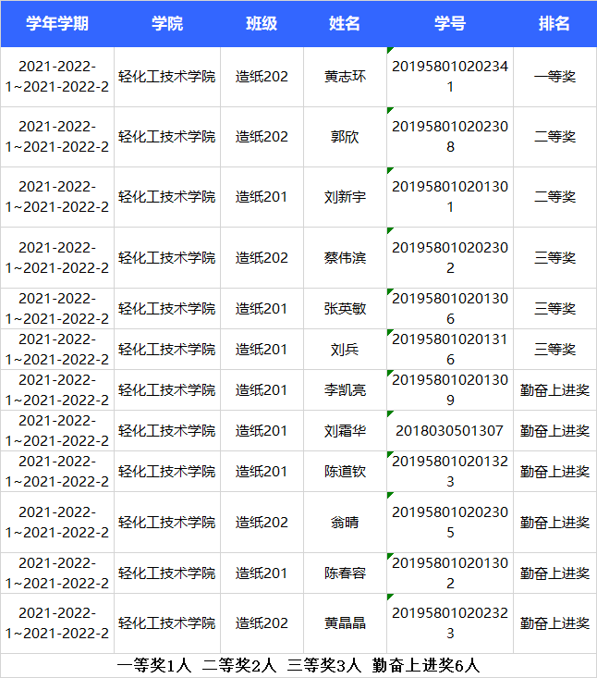Screen dimensions: 597x678
Task: Click the green corner marker in 刘新宇's 学号 cell
Action: pos(391,170)
